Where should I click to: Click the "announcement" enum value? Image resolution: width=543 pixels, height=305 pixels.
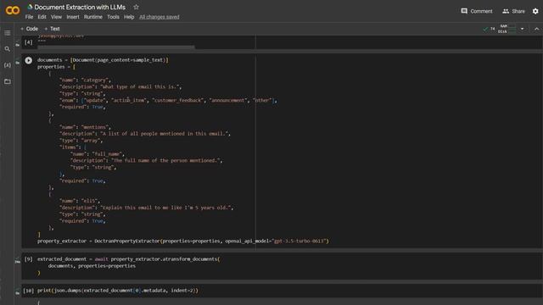point(228,100)
